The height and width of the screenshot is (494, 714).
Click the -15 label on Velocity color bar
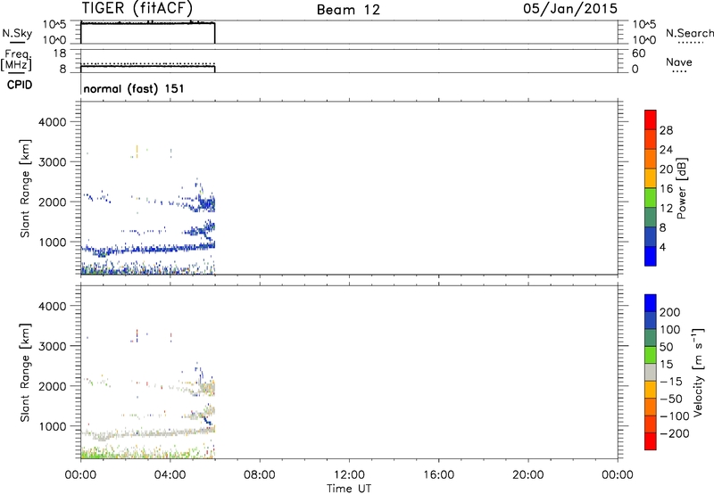(671, 382)
